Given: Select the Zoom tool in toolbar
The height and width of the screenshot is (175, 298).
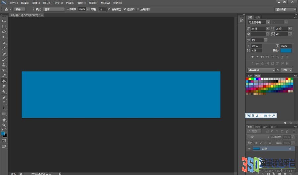Looking at the screenshot, I should [x=4, y=125].
